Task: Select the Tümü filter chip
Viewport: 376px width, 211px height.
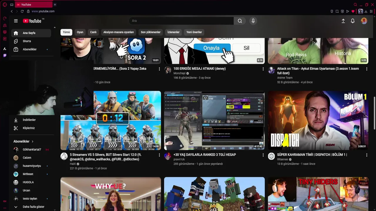Action: tap(66, 32)
